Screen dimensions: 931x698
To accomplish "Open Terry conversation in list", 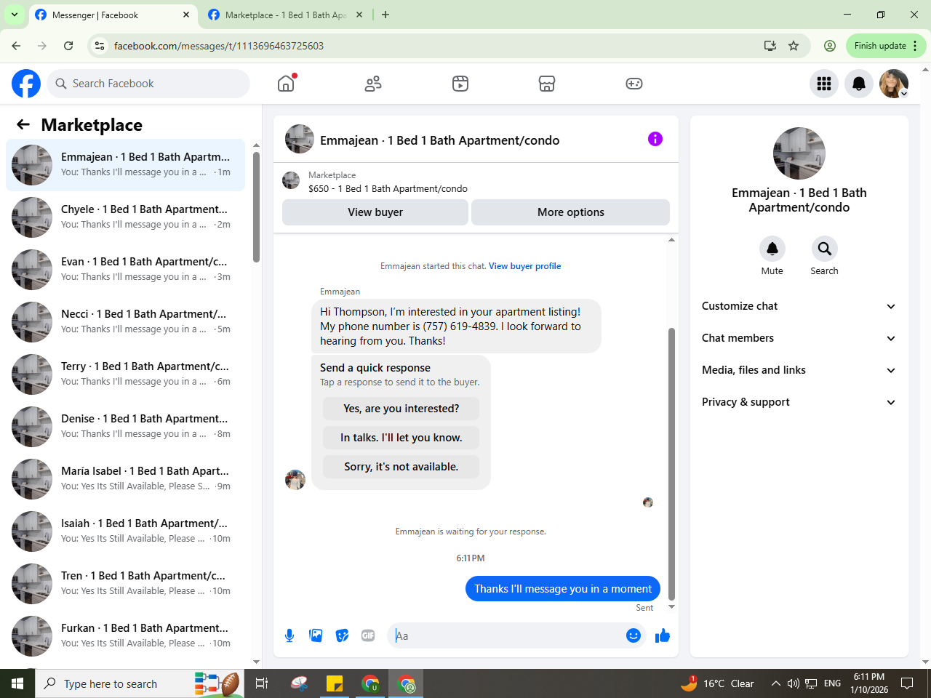I will [125, 374].
